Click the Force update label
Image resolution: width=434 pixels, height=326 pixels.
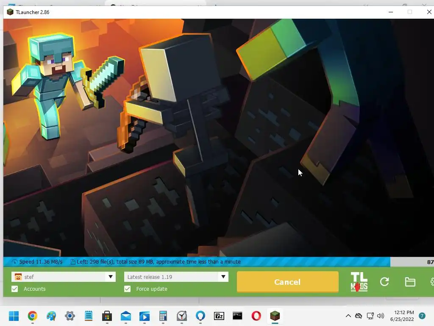(x=152, y=289)
